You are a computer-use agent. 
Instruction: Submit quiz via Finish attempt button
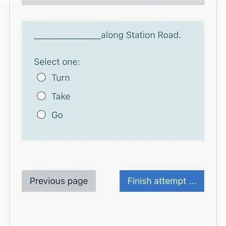click(162, 181)
